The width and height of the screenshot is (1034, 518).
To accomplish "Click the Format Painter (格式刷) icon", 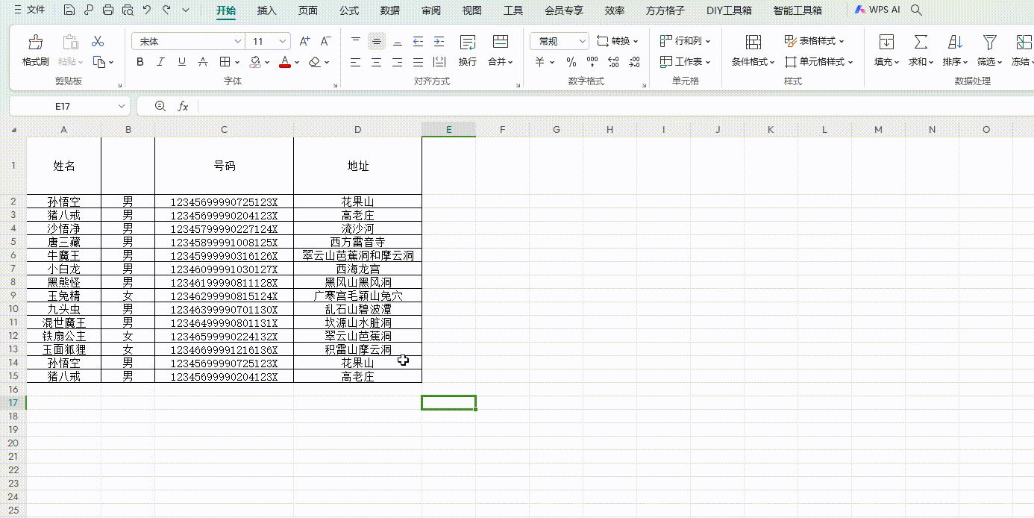I will (x=35, y=43).
